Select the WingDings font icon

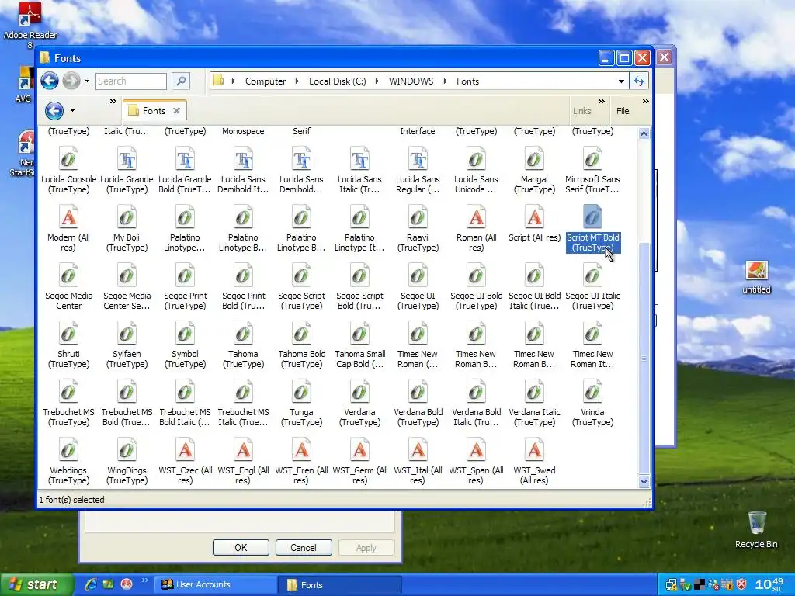(x=127, y=451)
